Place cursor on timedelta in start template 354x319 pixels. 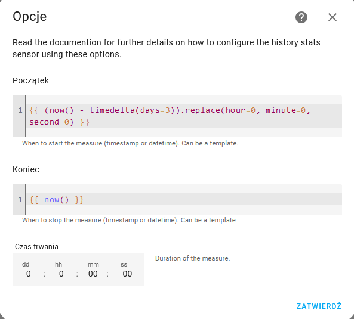point(112,110)
